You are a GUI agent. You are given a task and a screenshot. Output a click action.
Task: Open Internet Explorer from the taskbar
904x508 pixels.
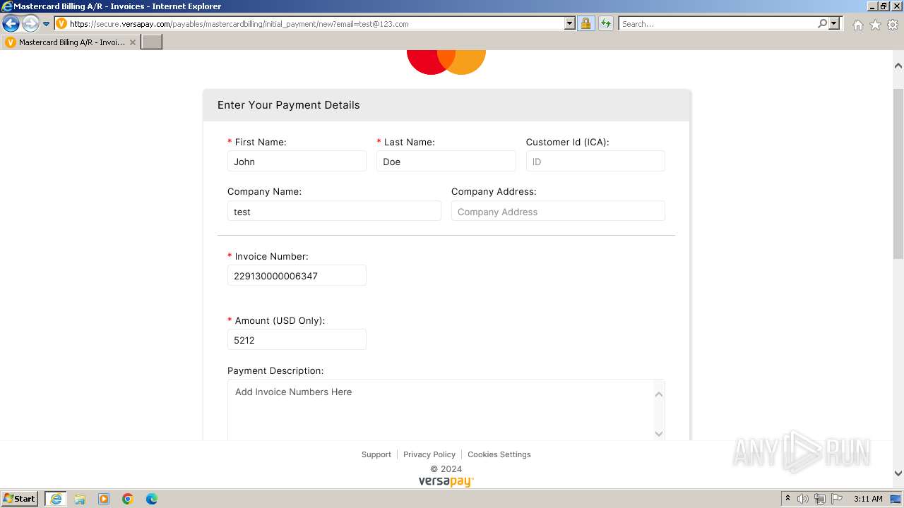point(56,499)
